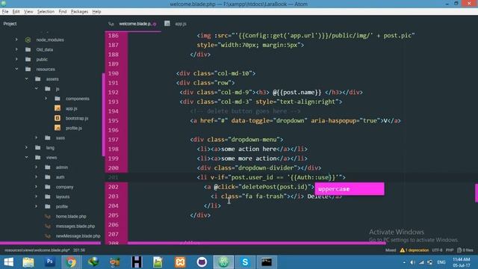
Task: Select the uppercase autocomplete suggestion
Action: (350, 189)
